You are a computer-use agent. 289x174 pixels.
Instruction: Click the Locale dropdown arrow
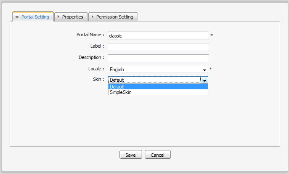(204, 70)
